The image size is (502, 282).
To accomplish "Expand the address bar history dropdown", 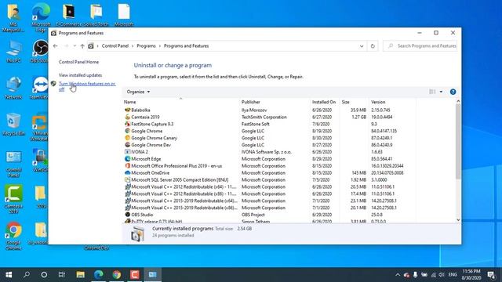I will pyautogui.click(x=362, y=46).
